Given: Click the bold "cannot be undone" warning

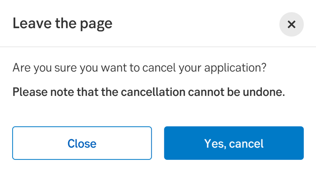Looking at the screenshot, I should pos(149,92).
